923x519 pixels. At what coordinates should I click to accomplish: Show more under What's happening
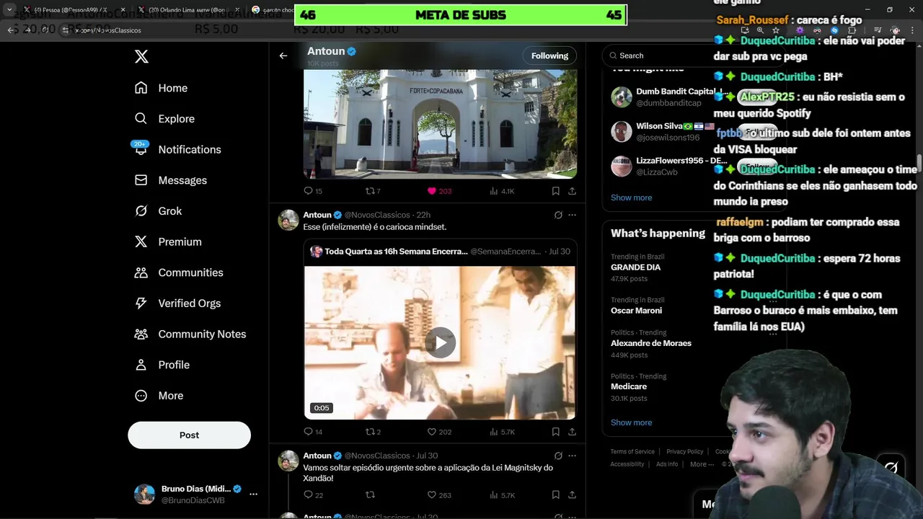[x=631, y=422]
